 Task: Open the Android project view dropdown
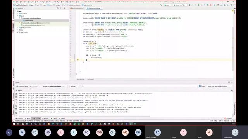(x=21, y=8)
